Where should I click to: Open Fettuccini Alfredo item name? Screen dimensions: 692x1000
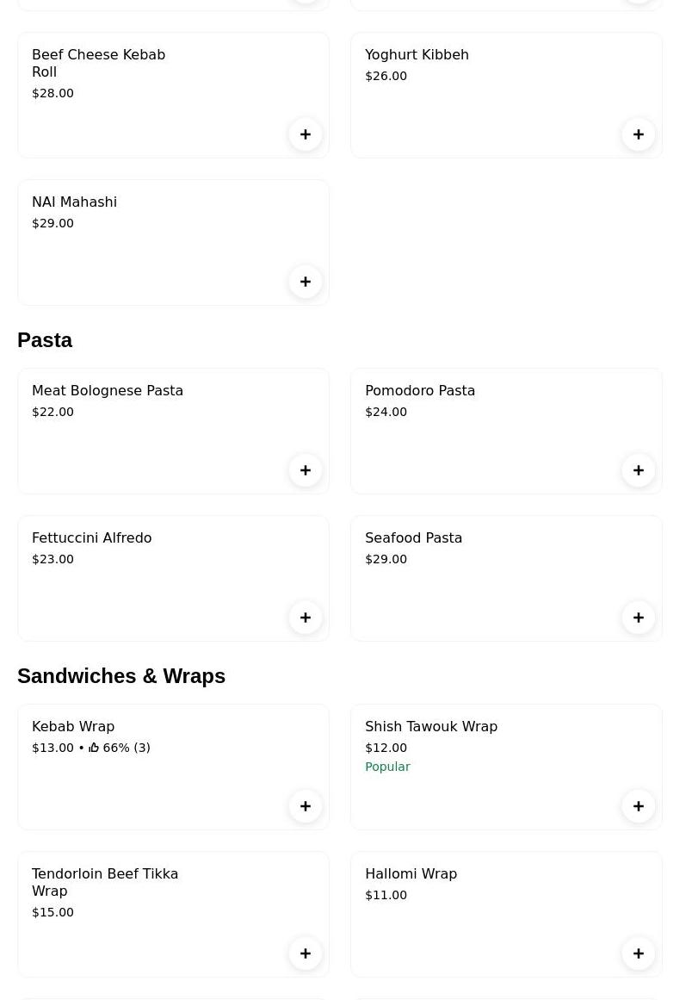pyautogui.click(x=91, y=538)
